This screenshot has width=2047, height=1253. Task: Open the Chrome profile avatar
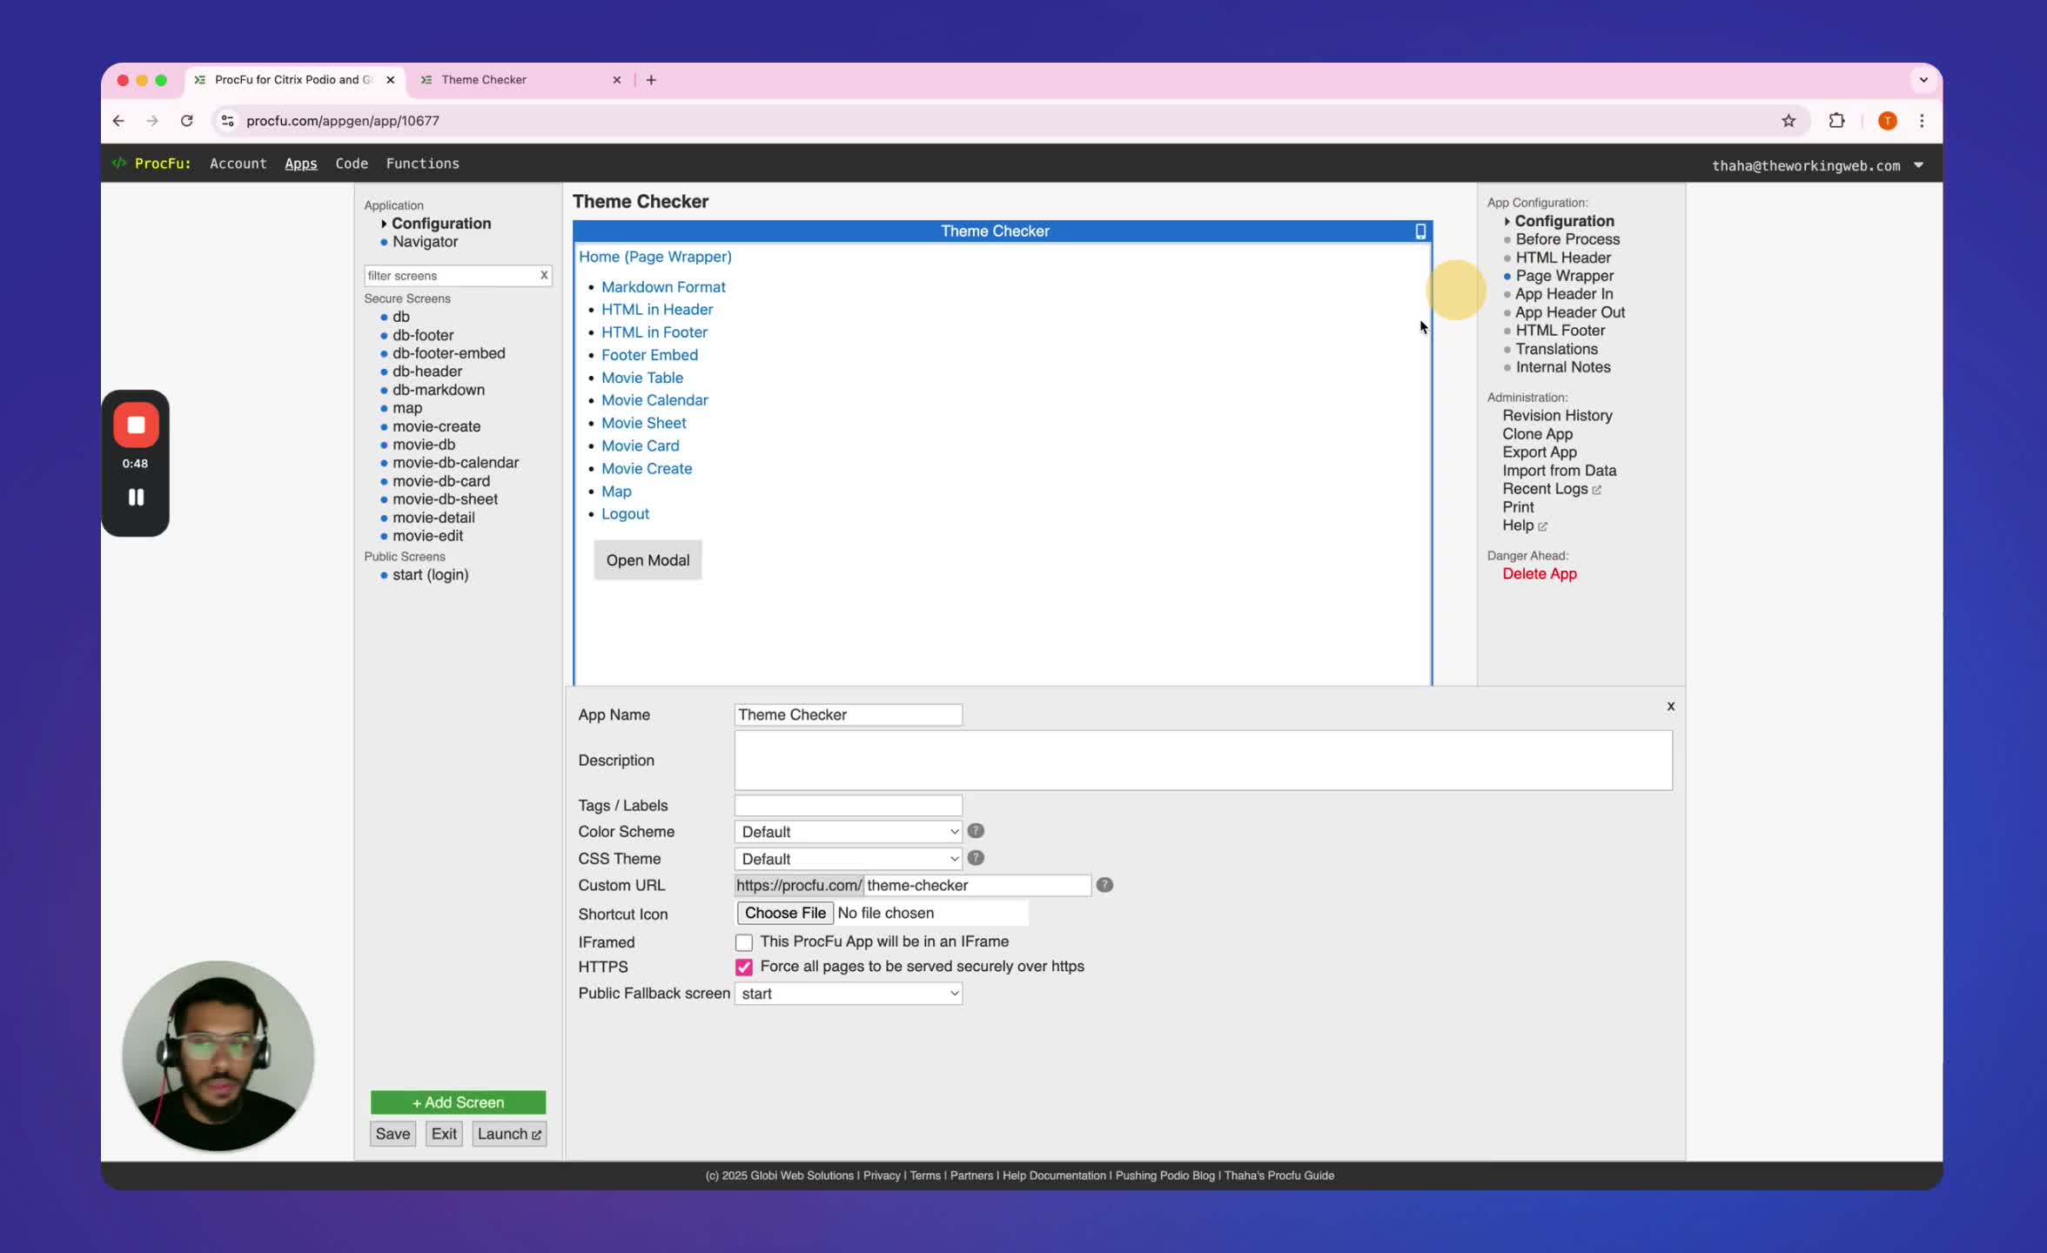(x=1887, y=121)
